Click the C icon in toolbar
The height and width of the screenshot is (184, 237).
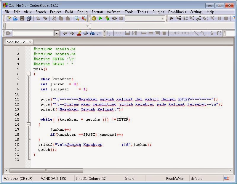tap(219, 33)
